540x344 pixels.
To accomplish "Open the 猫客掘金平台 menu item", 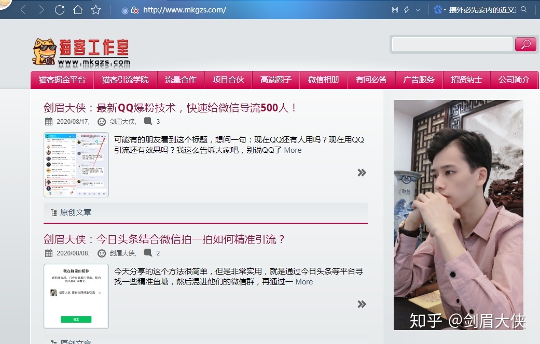I will point(62,80).
